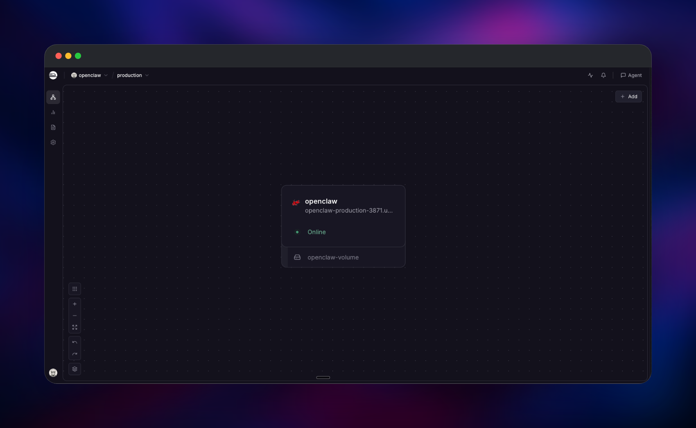This screenshot has height=428, width=696.
Task: Click the Add button on canvas
Action: pos(628,97)
